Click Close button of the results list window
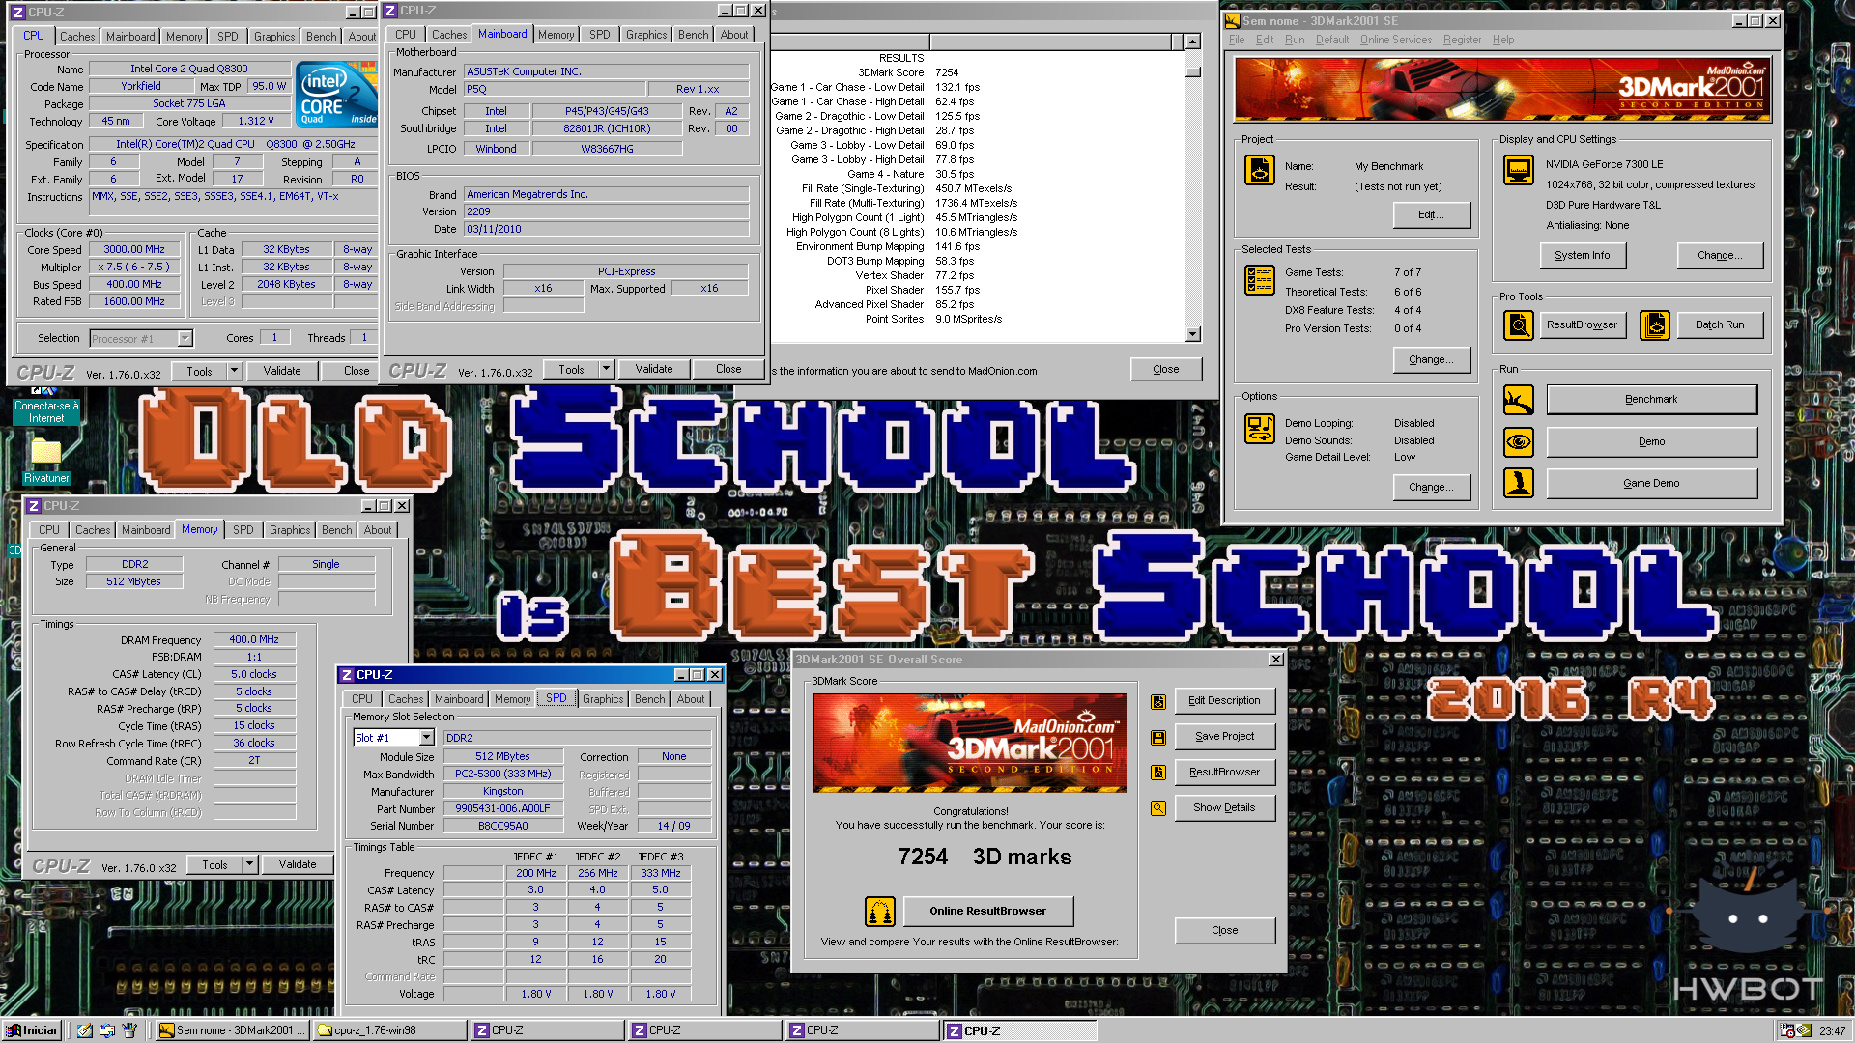 coord(1166,369)
